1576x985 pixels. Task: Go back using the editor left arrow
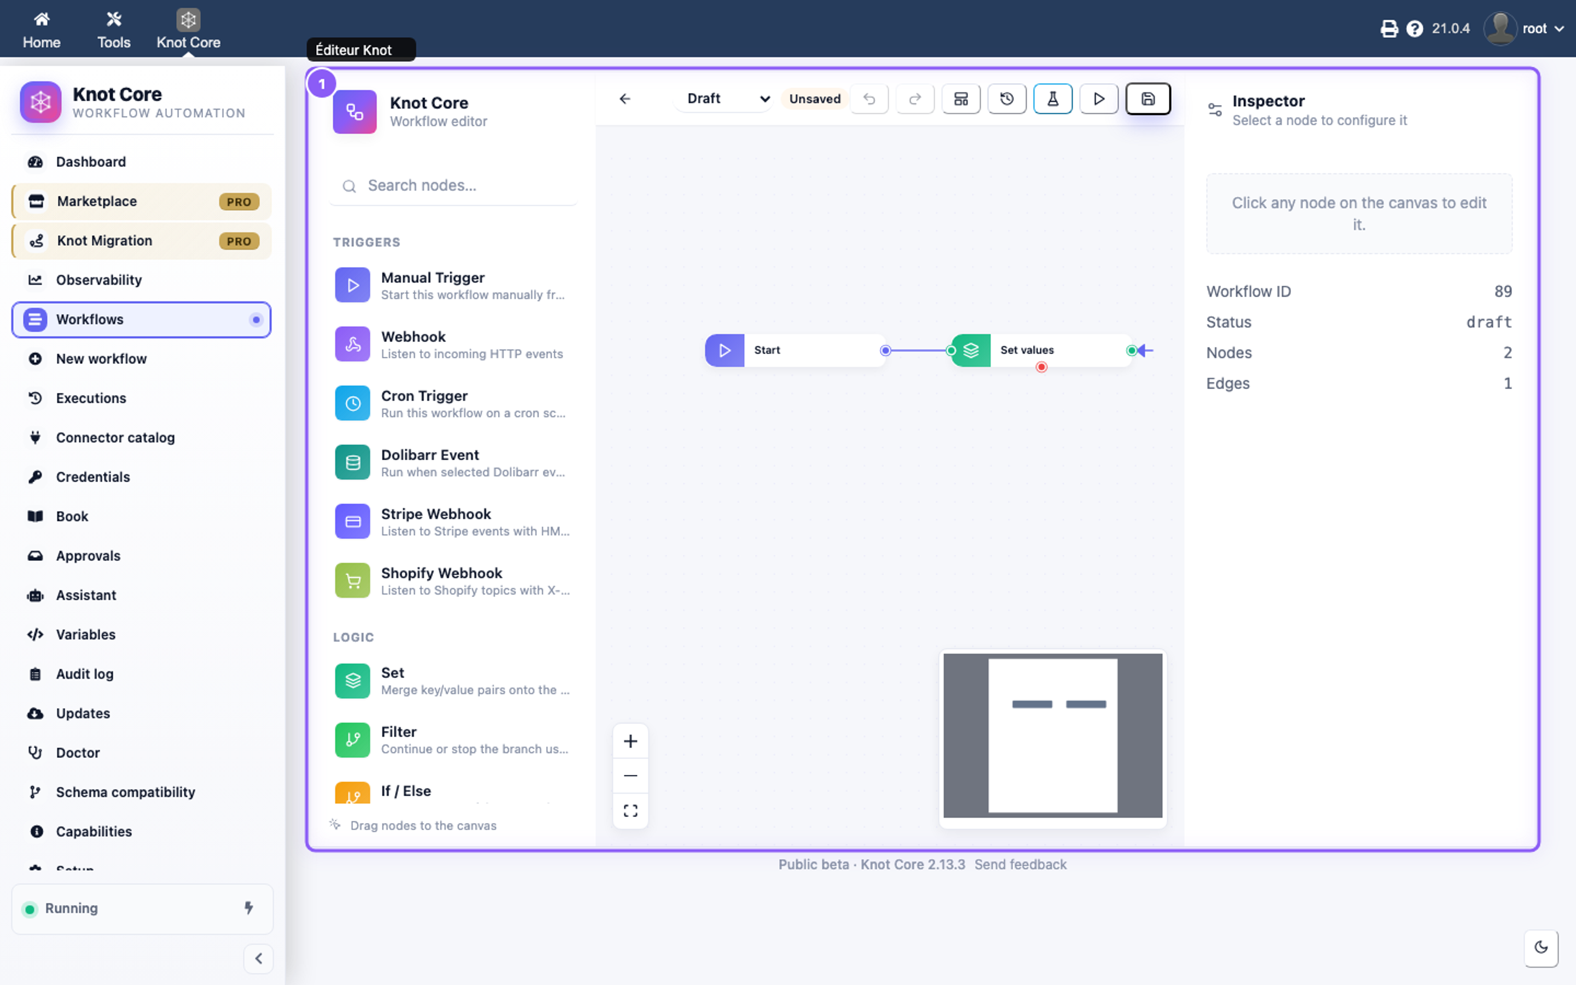[x=624, y=99]
